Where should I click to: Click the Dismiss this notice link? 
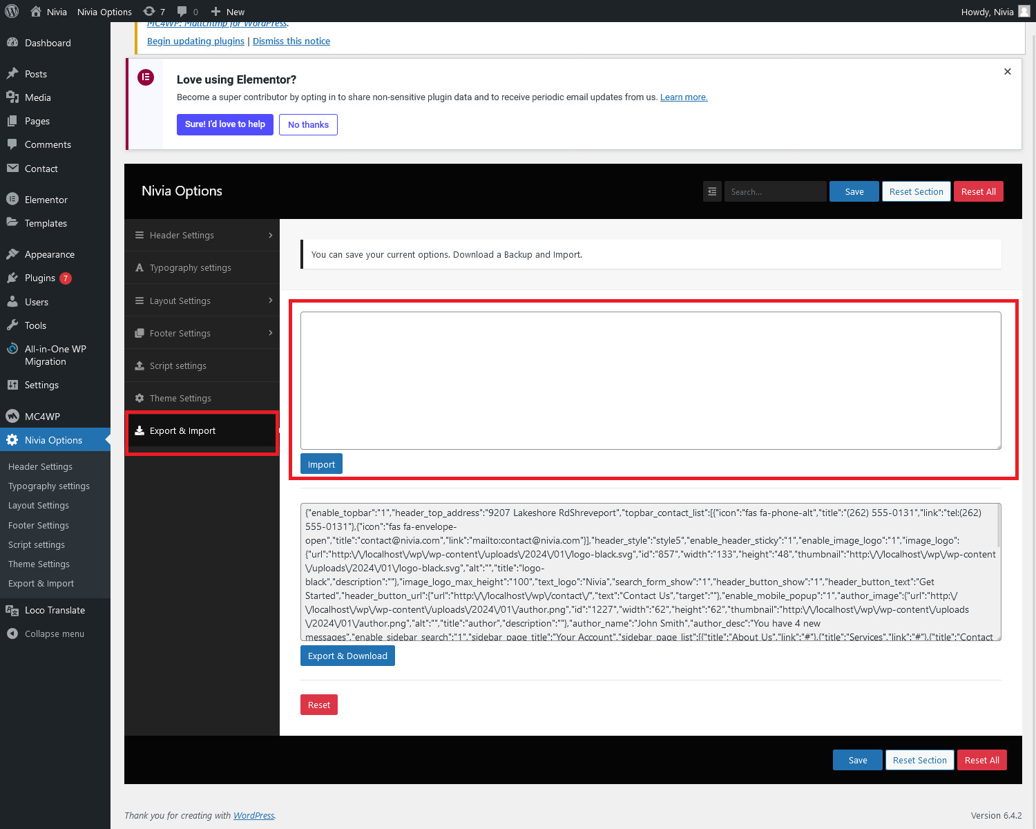(x=291, y=41)
